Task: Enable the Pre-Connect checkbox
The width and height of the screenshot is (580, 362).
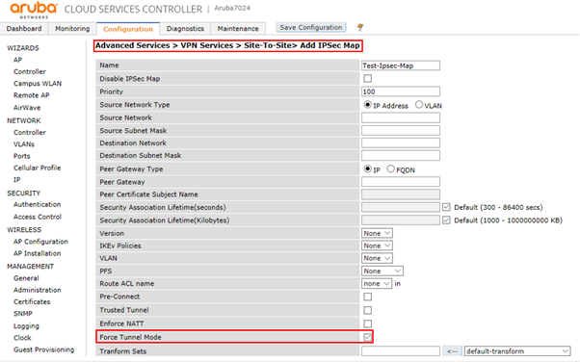Action: pyautogui.click(x=367, y=297)
